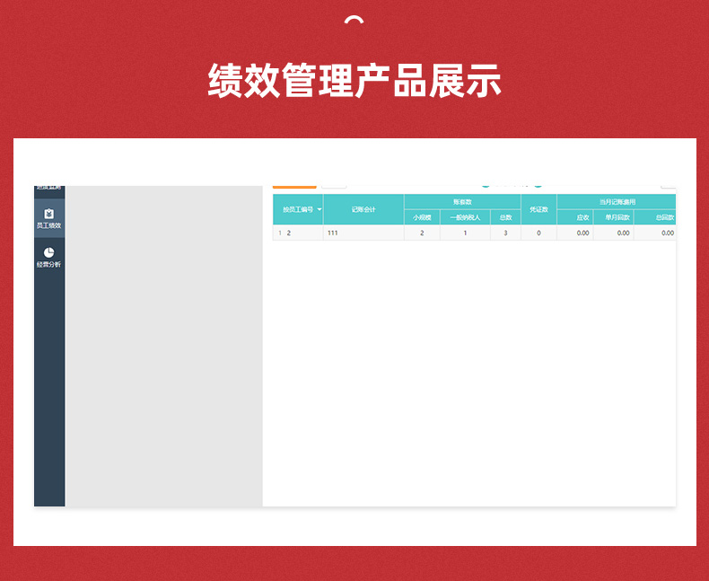709x581 pixels.
Task: Select the 应收 amount cell 0.00
Action: 575,233
